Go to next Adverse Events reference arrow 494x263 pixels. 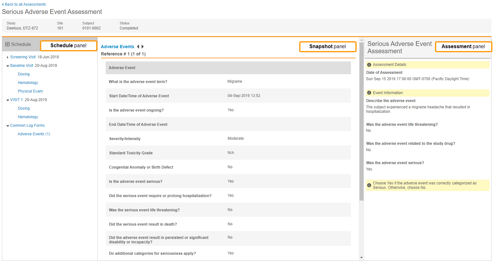coord(143,47)
